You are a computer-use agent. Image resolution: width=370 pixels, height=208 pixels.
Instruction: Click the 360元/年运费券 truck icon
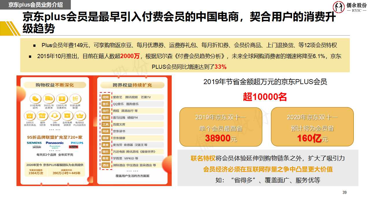(x=49, y=99)
